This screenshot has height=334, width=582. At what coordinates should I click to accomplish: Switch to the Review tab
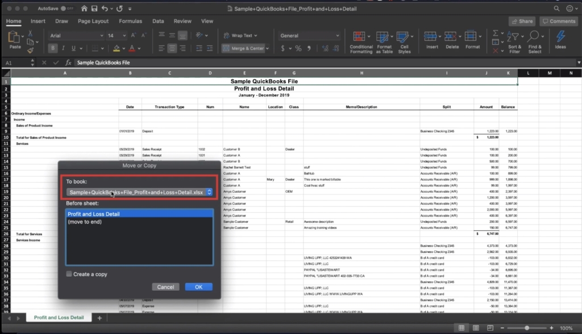point(182,21)
